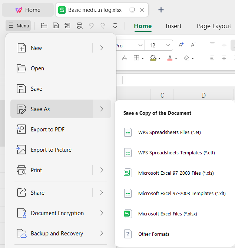Open a new tab with plus button
This screenshot has height=248, width=235.
(161, 10)
